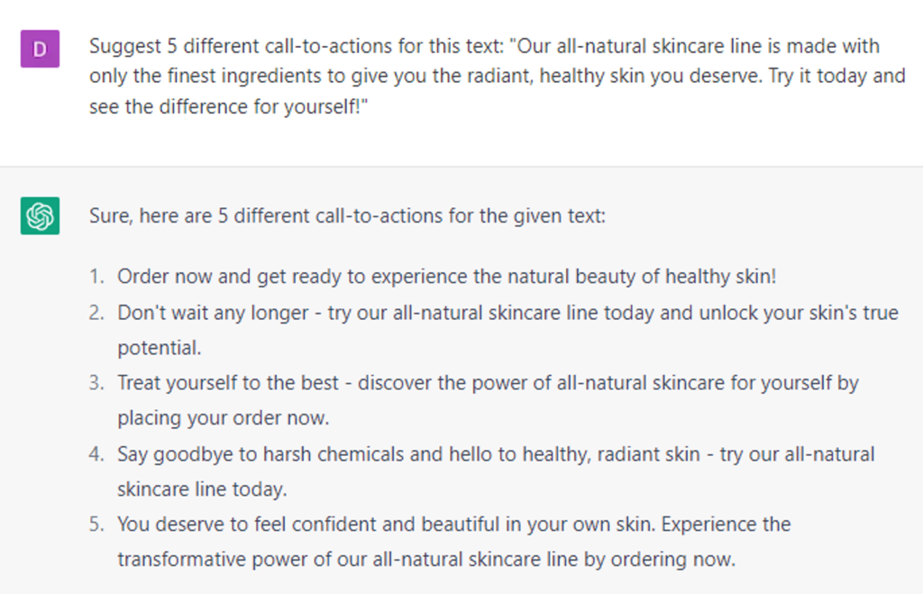
Task: Click the list number "3." marker
Action: (96, 383)
